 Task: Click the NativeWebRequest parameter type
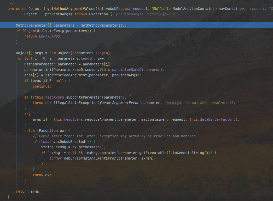[114, 9]
